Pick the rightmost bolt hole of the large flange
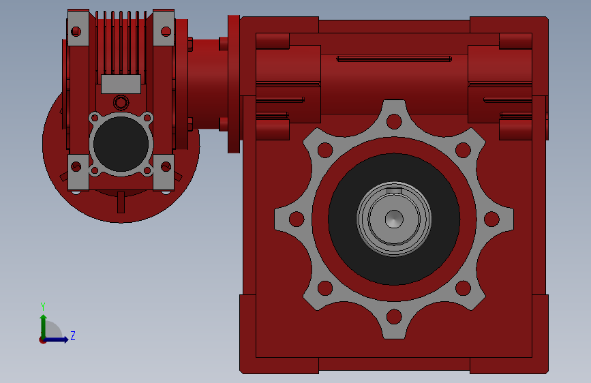 [491, 219]
